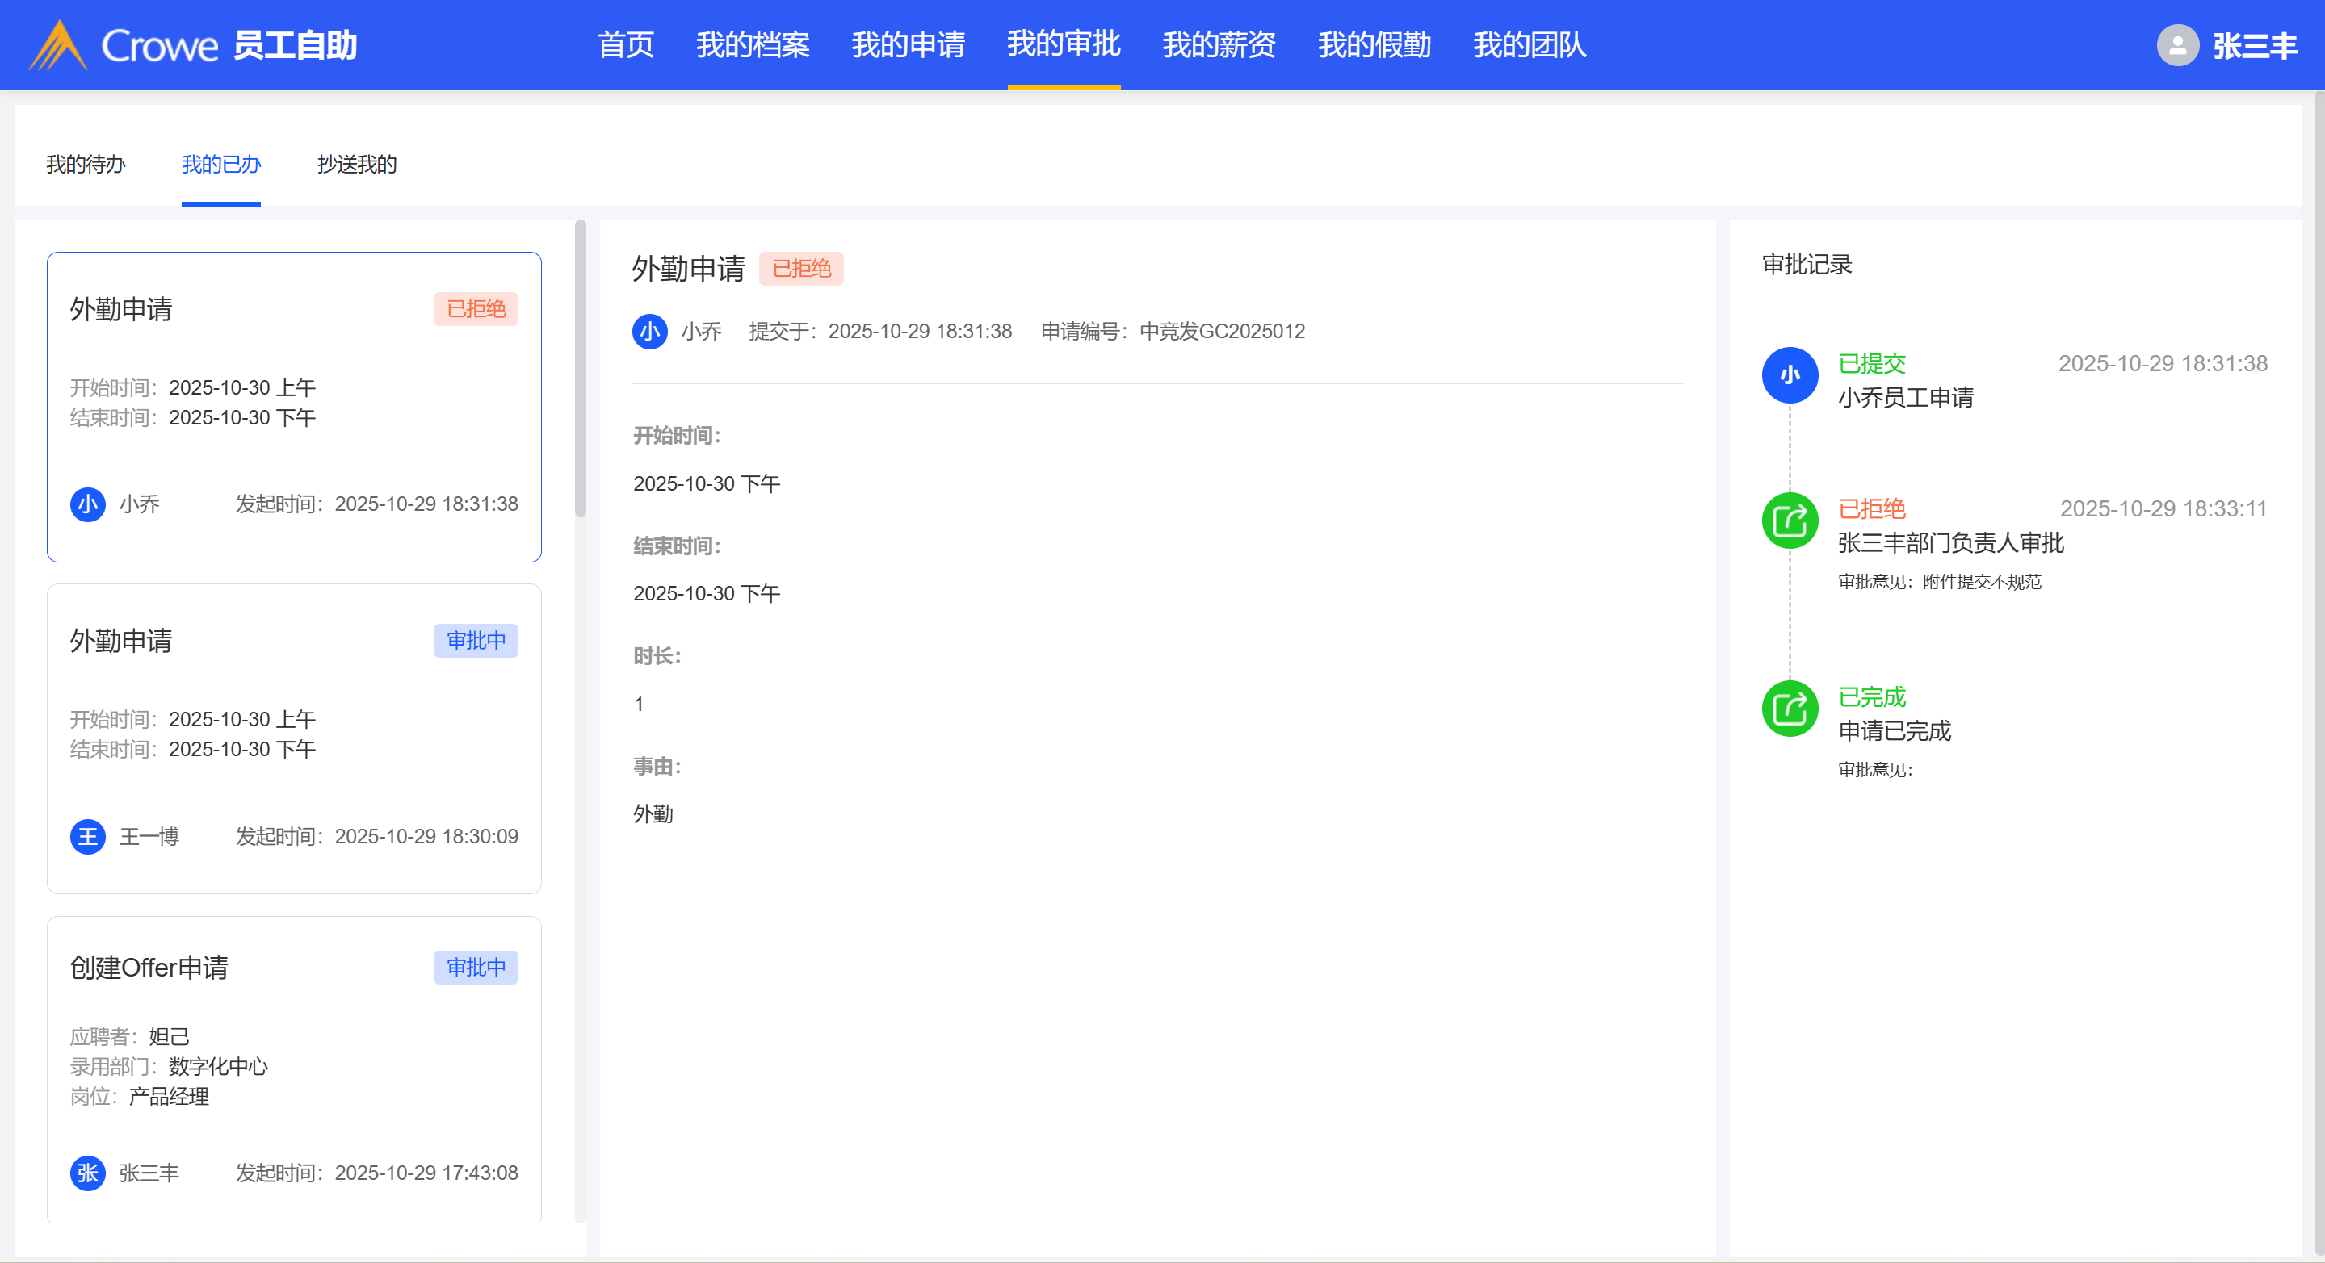Go to 首页 in navigation

(626, 45)
